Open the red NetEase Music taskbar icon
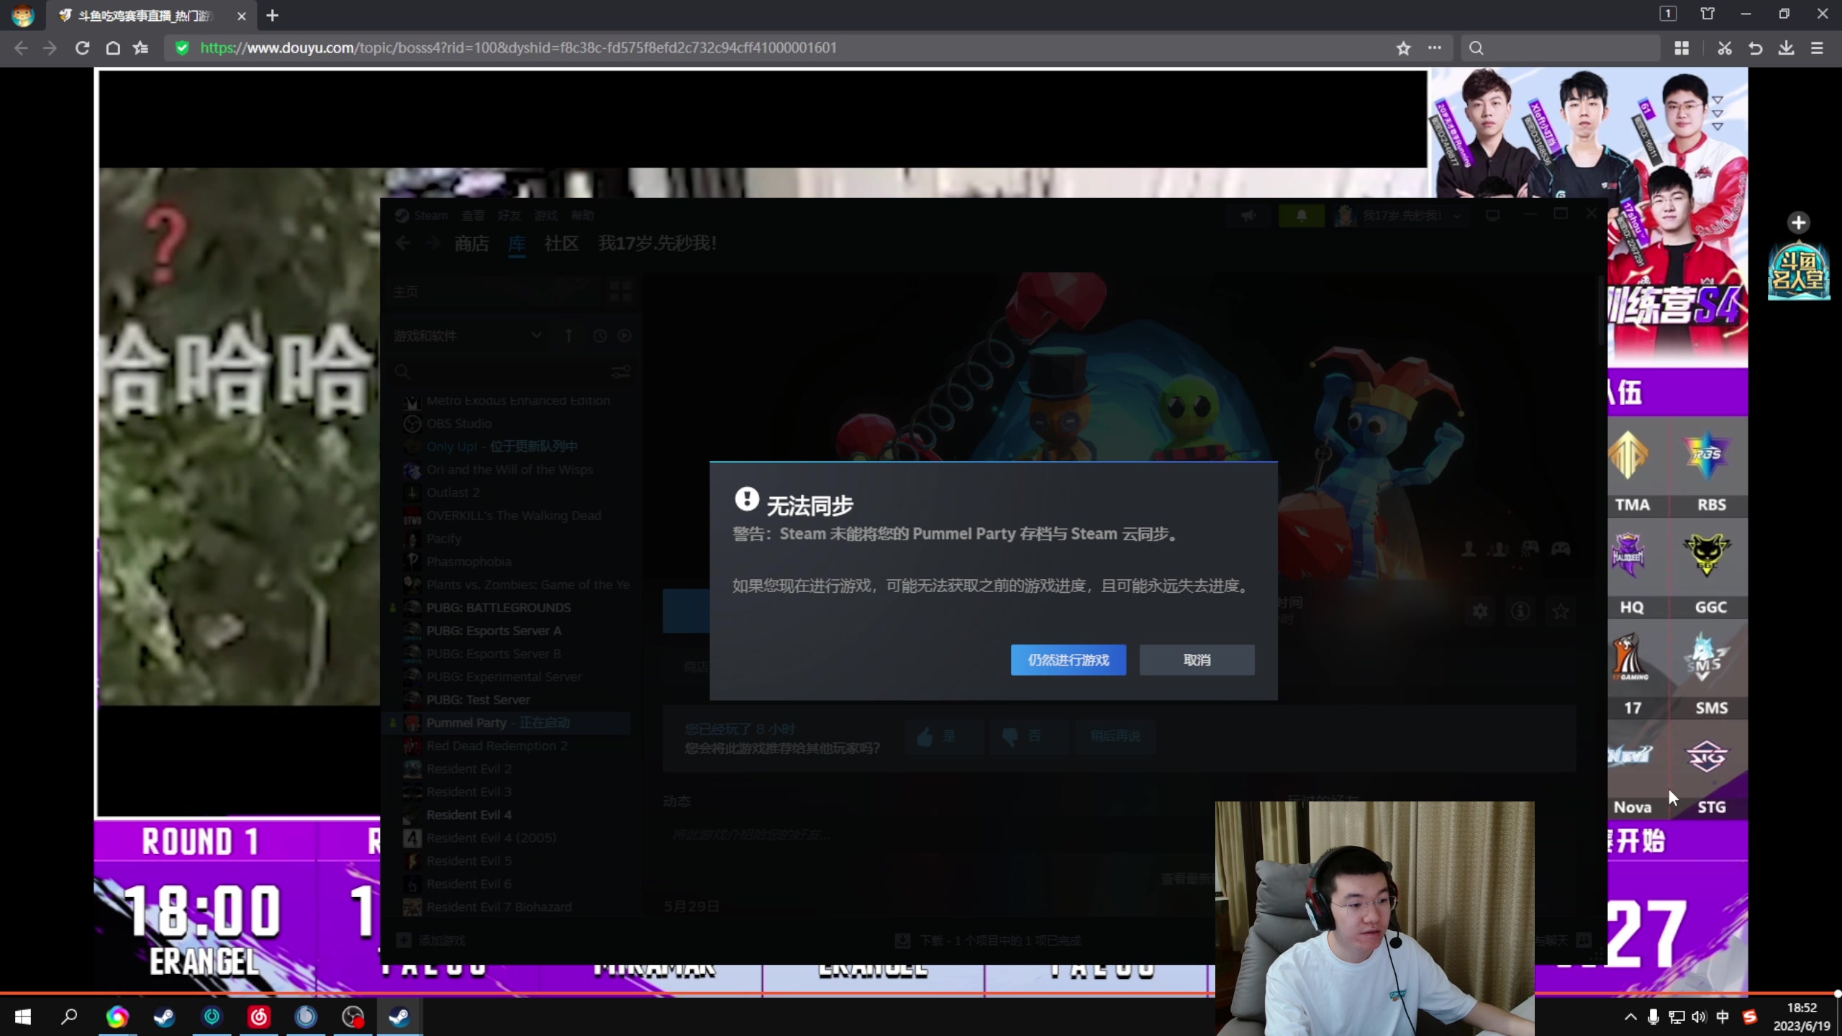 point(259,1017)
